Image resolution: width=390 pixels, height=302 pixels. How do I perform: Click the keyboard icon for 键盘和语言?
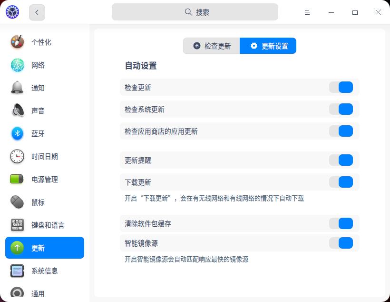coord(17,225)
